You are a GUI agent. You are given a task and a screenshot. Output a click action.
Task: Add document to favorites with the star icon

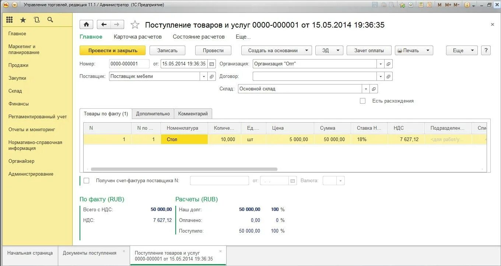click(x=135, y=24)
